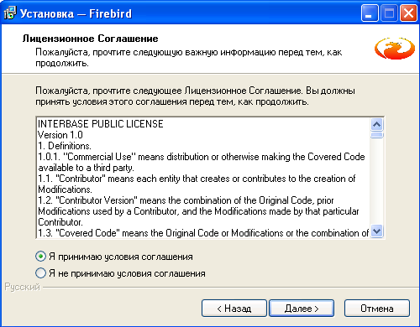Click the license scrollbar thumb
The width and height of the screenshot is (420, 327).
point(377,135)
